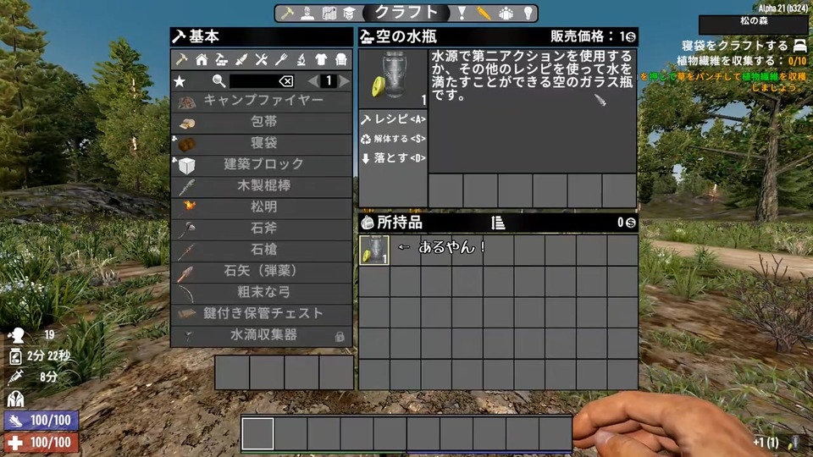Viewport: 813px width, 457px height.
Task: Go to previous recipe page arrow
Action: click(x=312, y=81)
